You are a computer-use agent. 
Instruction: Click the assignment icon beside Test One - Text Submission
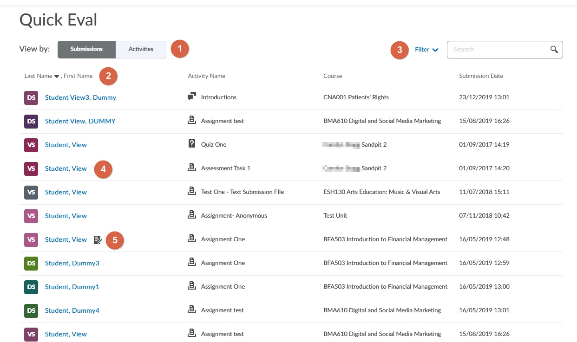tap(191, 191)
